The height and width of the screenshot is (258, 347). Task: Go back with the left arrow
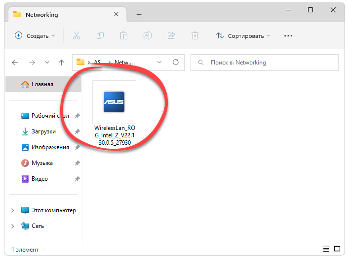pos(15,63)
